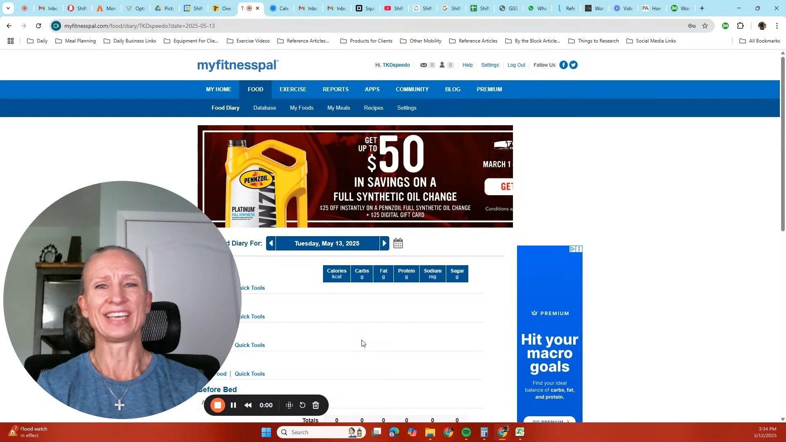Go to next day in diary
This screenshot has width=786, height=442.
[x=384, y=244]
